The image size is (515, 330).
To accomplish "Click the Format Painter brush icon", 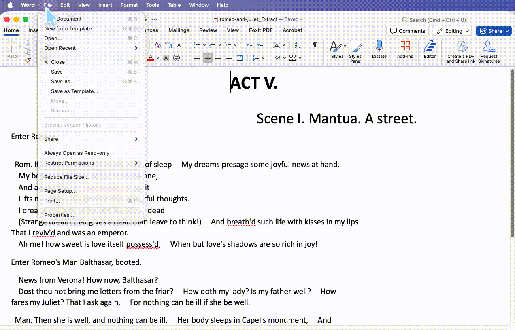I will [x=28, y=60].
